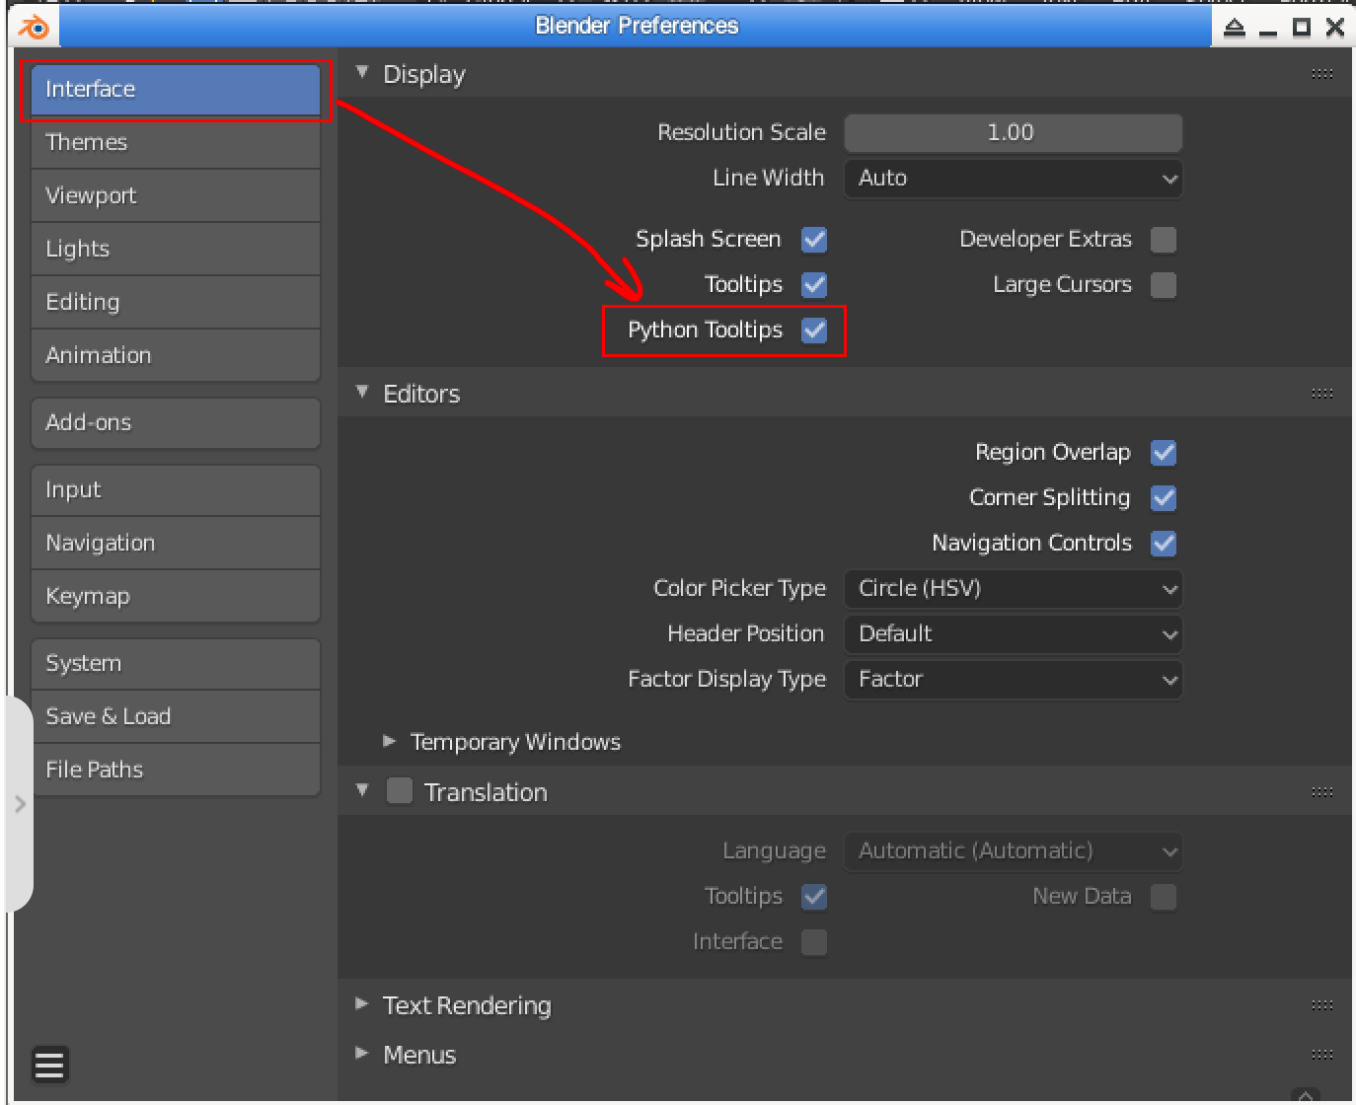
Task: Expand Temporary Windows subpanel
Action: pos(390,741)
